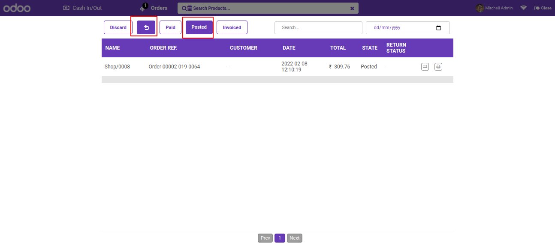Filter orders by Posted
The image size is (555, 246).
pos(199,27)
